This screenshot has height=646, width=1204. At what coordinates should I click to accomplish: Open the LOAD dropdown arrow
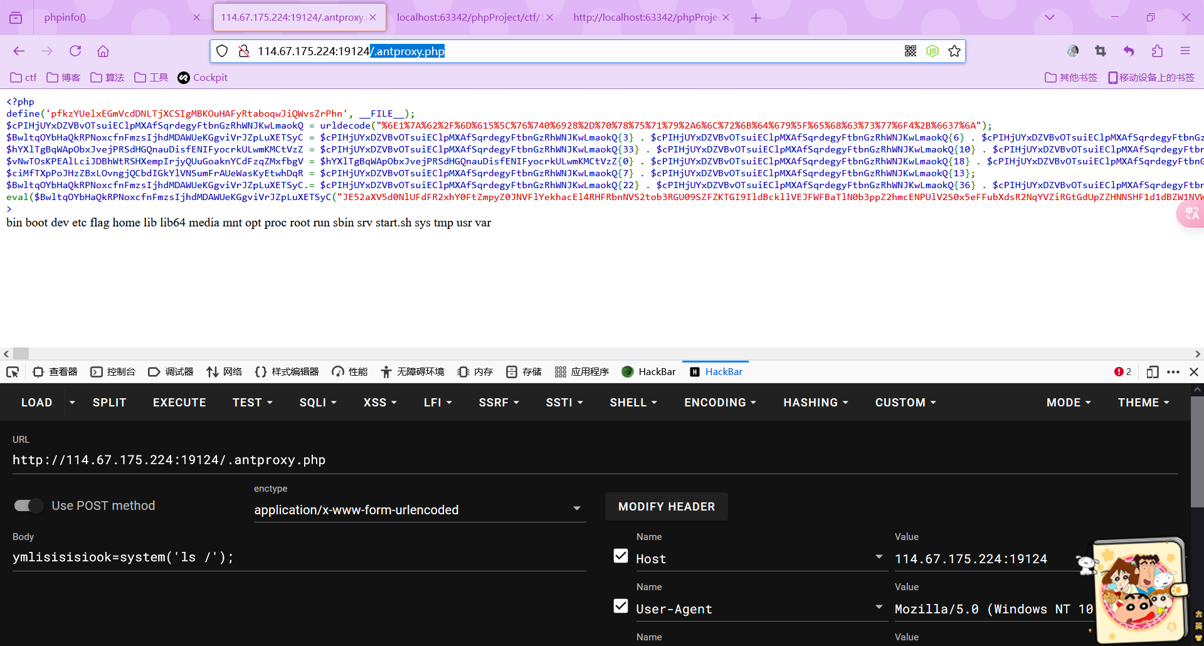coord(72,403)
